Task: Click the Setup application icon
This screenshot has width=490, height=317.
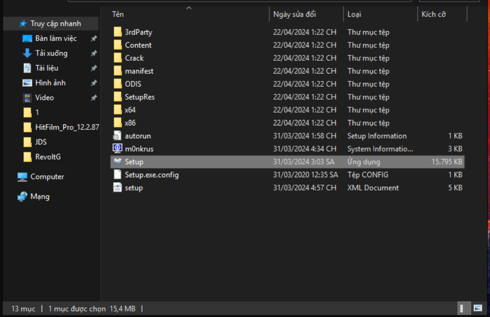Action: (x=117, y=161)
